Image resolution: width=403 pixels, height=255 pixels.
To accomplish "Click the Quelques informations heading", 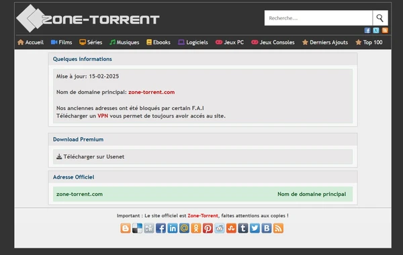I will coord(83,59).
